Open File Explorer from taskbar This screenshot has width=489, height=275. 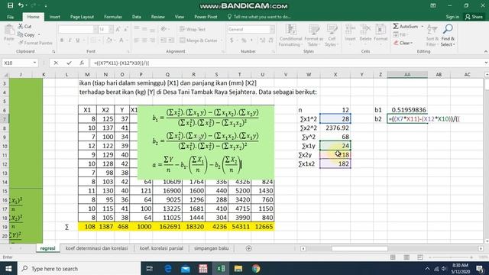click(x=238, y=268)
